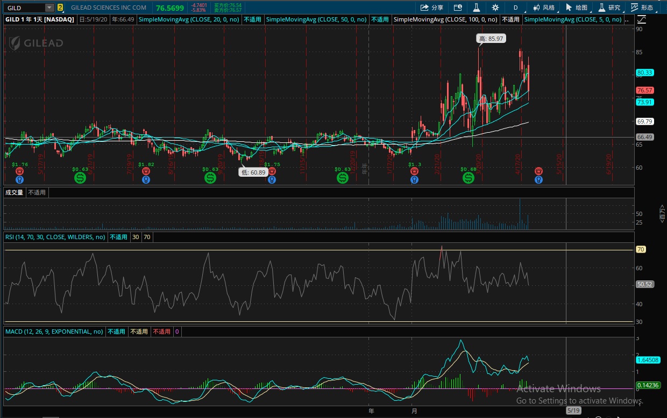
Task: Click the 成交量 volume panel label
Action: [x=15, y=192]
